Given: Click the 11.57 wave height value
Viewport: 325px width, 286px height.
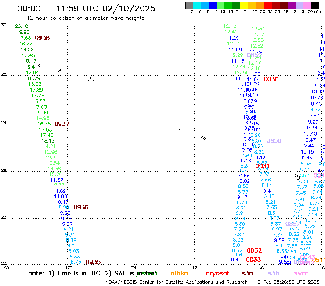Looking at the screenshot, I should (57, 180).
